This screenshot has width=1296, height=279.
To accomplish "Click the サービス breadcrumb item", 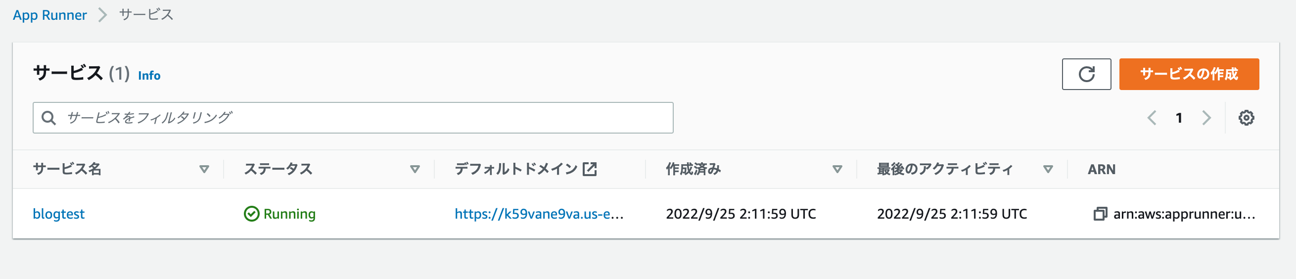I will (146, 14).
